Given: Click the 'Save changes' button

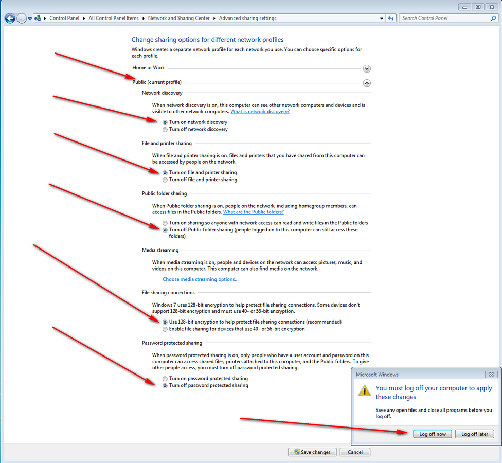Looking at the screenshot, I should tap(312, 452).
